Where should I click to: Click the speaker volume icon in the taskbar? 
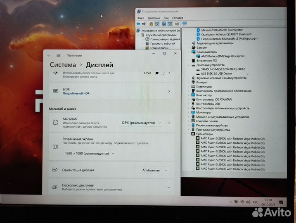click(x=248, y=202)
